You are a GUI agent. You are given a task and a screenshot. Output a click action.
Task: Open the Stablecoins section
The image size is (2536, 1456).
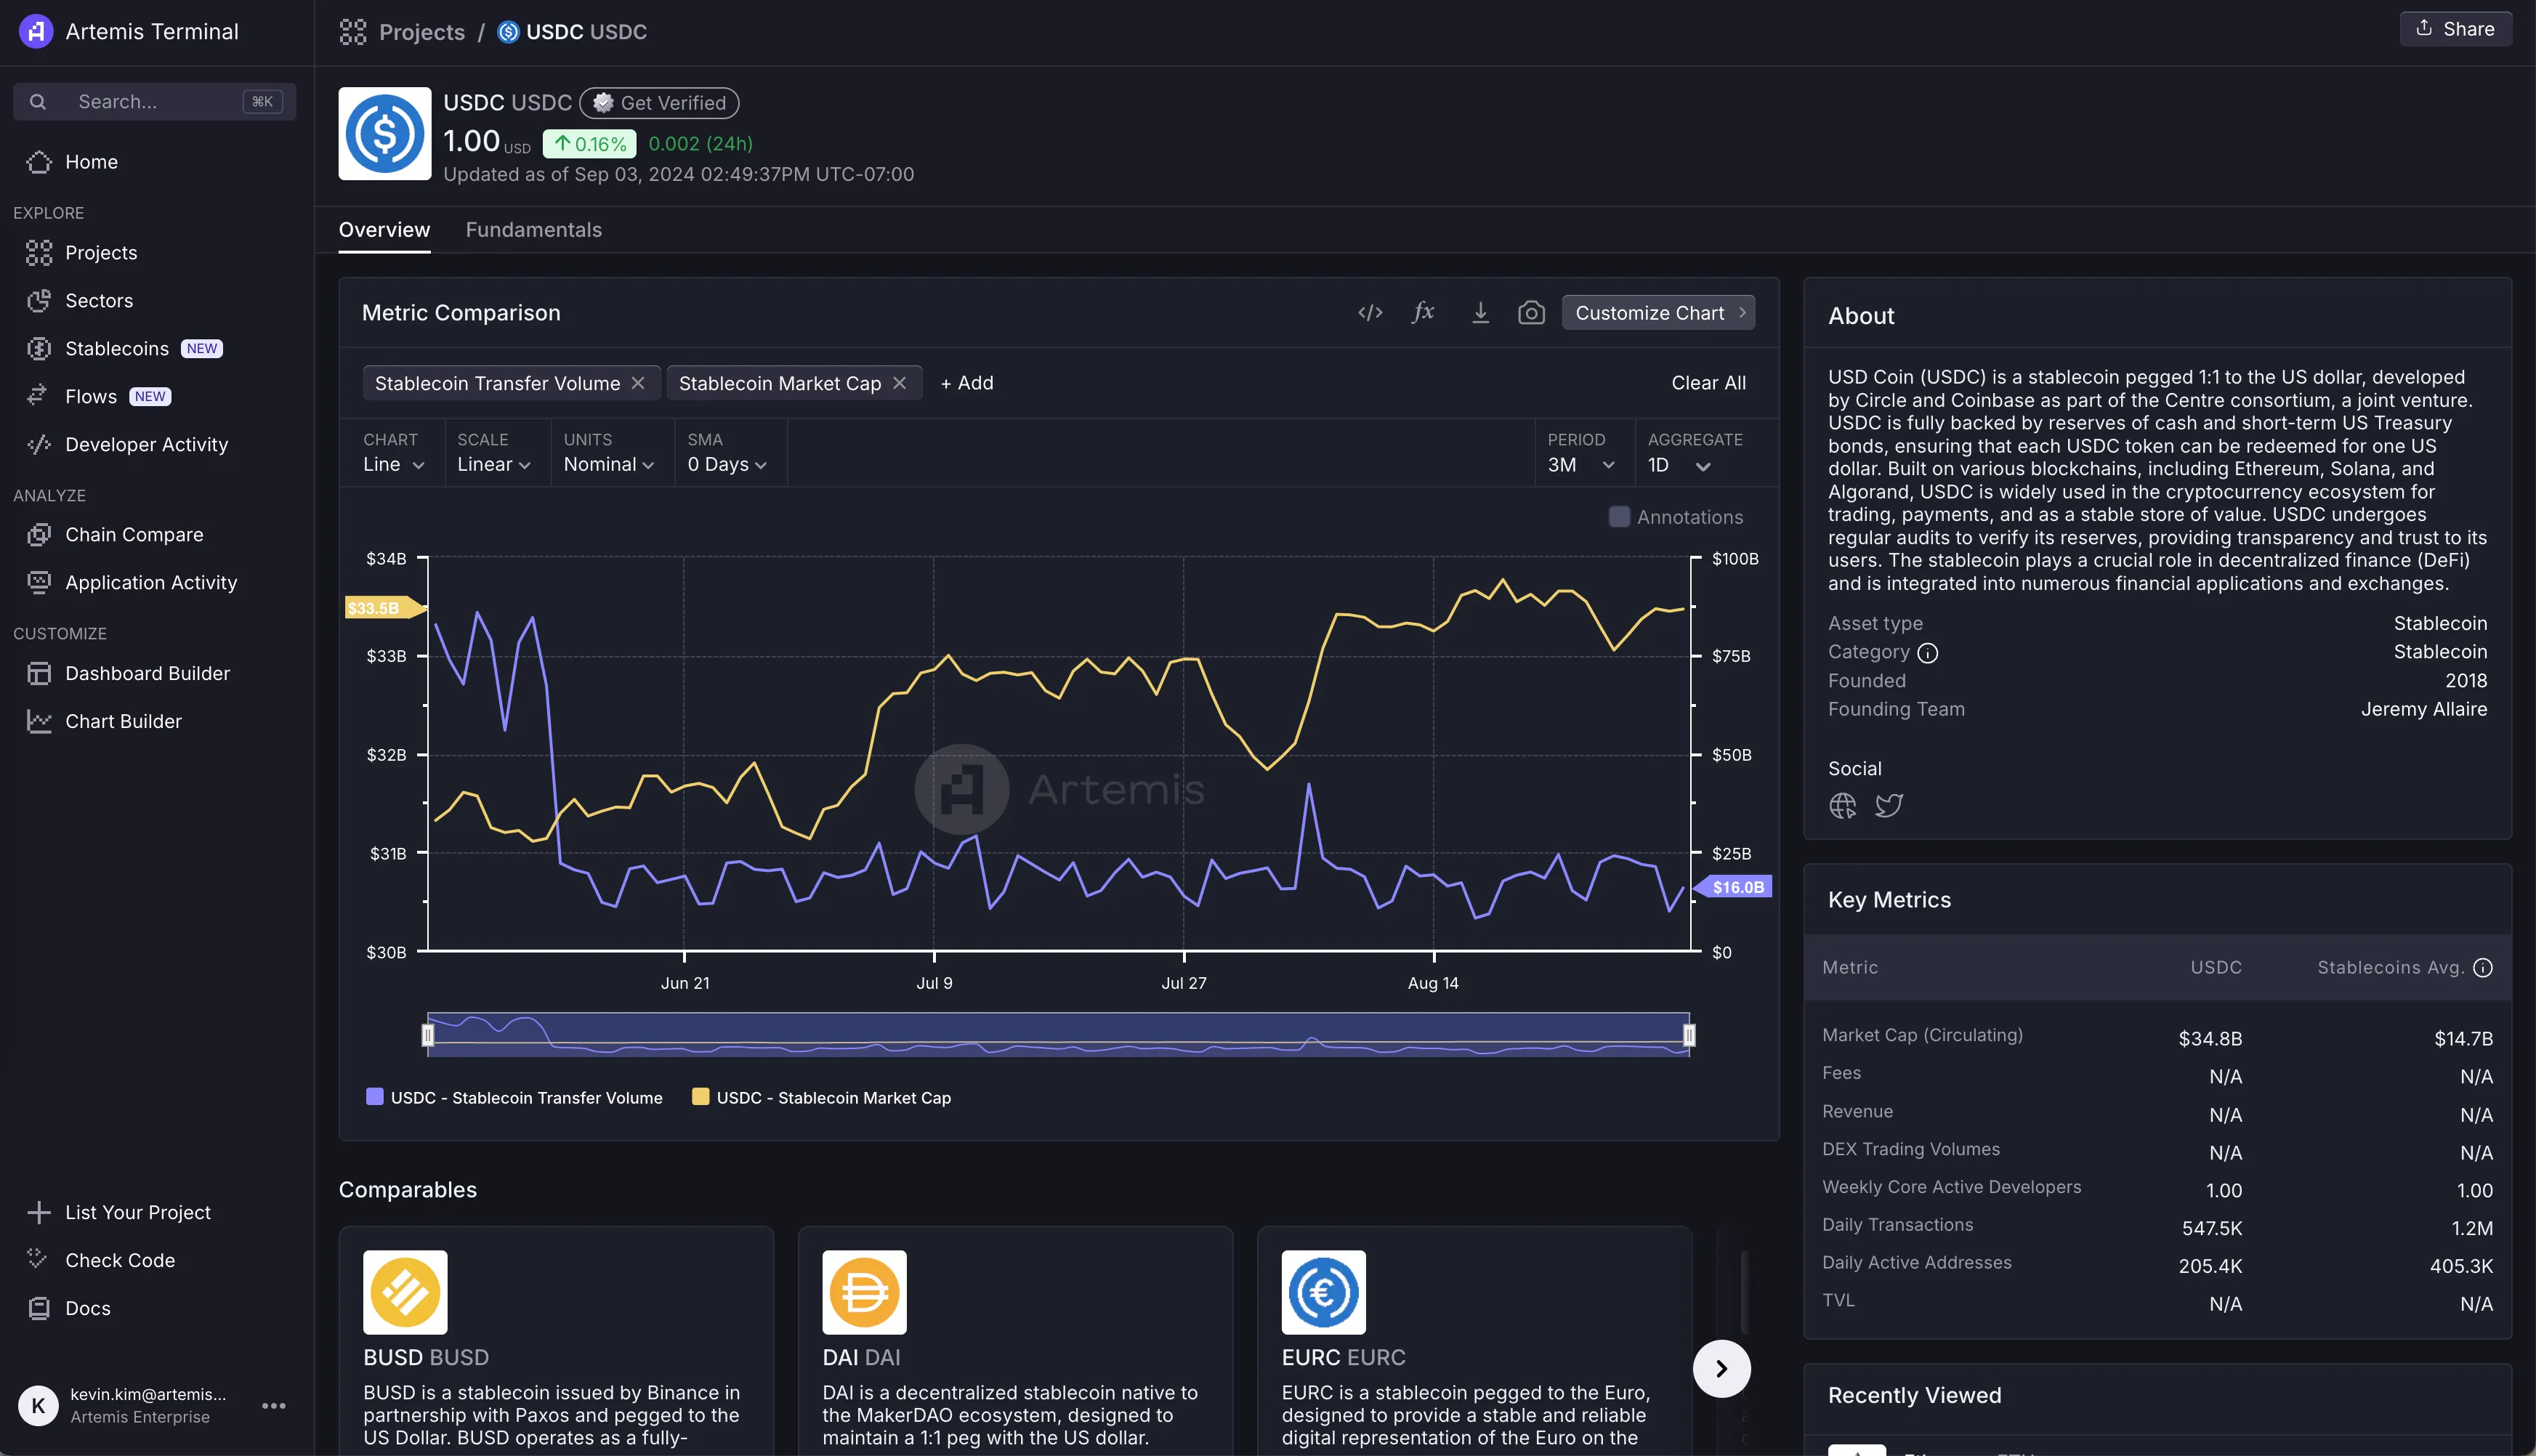[x=117, y=349]
